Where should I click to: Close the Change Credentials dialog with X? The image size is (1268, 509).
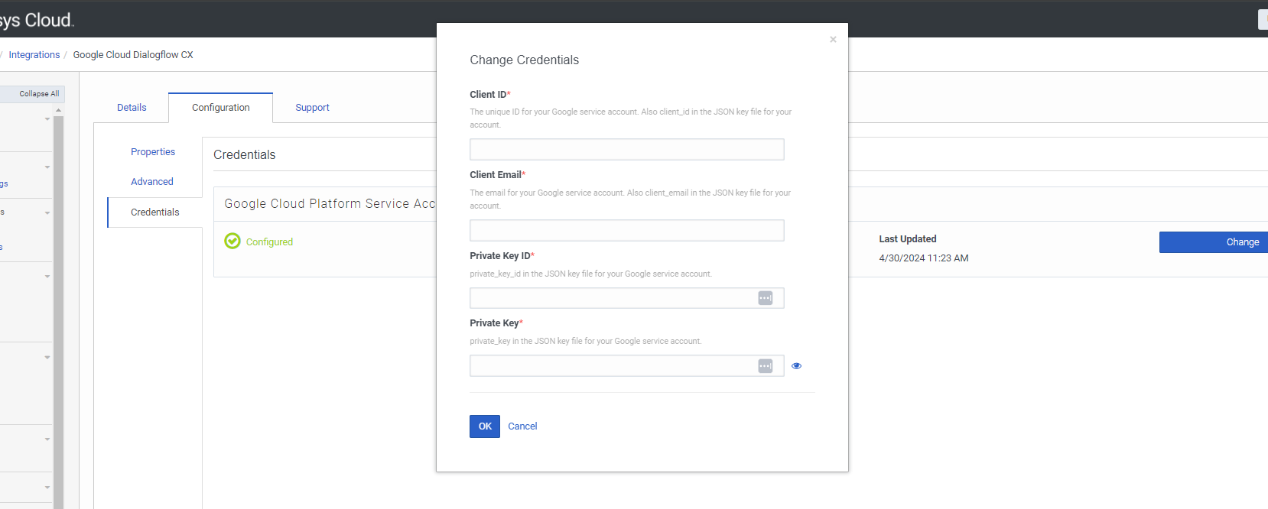(x=833, y=40)
